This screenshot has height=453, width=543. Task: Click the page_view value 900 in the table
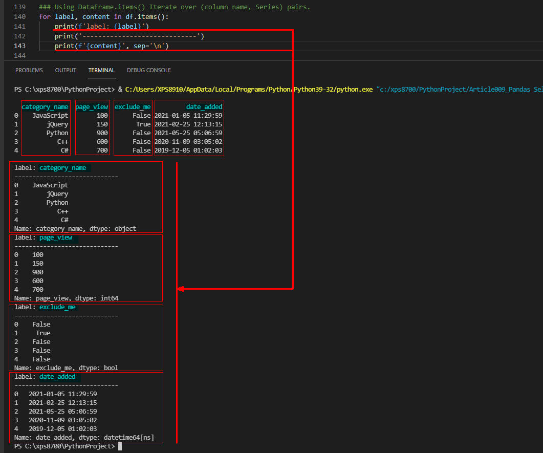pyautogui.click(x=102, y=133)
